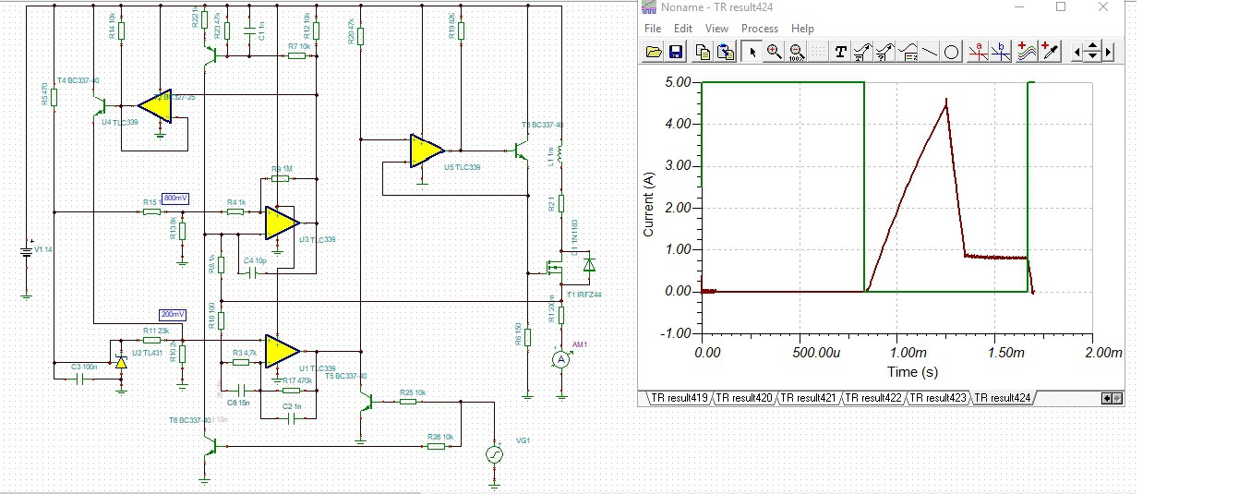Click the curve auto-label tool icon
Image resolution: width=1251 pixels, height=494 pixels.
tap(862, 52)
